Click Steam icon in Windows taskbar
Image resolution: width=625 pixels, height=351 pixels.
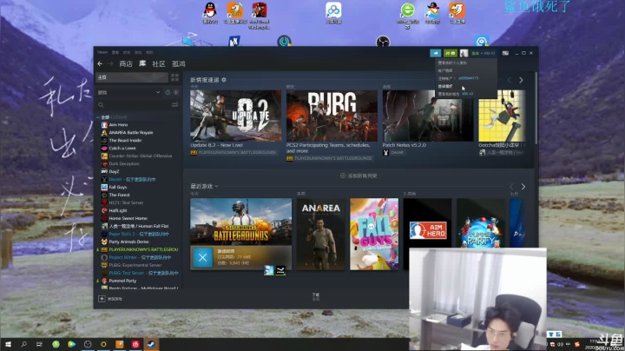pyautogui.click(x=151, y=344)
